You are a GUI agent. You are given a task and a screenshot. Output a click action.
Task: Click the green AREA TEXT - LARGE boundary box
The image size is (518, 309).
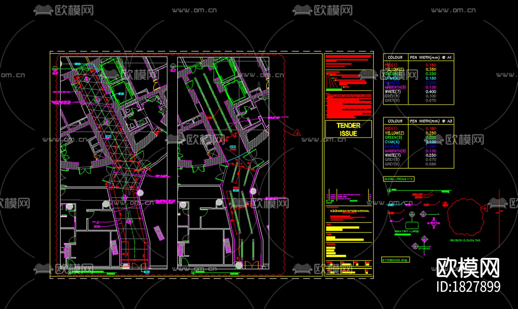pos(412,225)
